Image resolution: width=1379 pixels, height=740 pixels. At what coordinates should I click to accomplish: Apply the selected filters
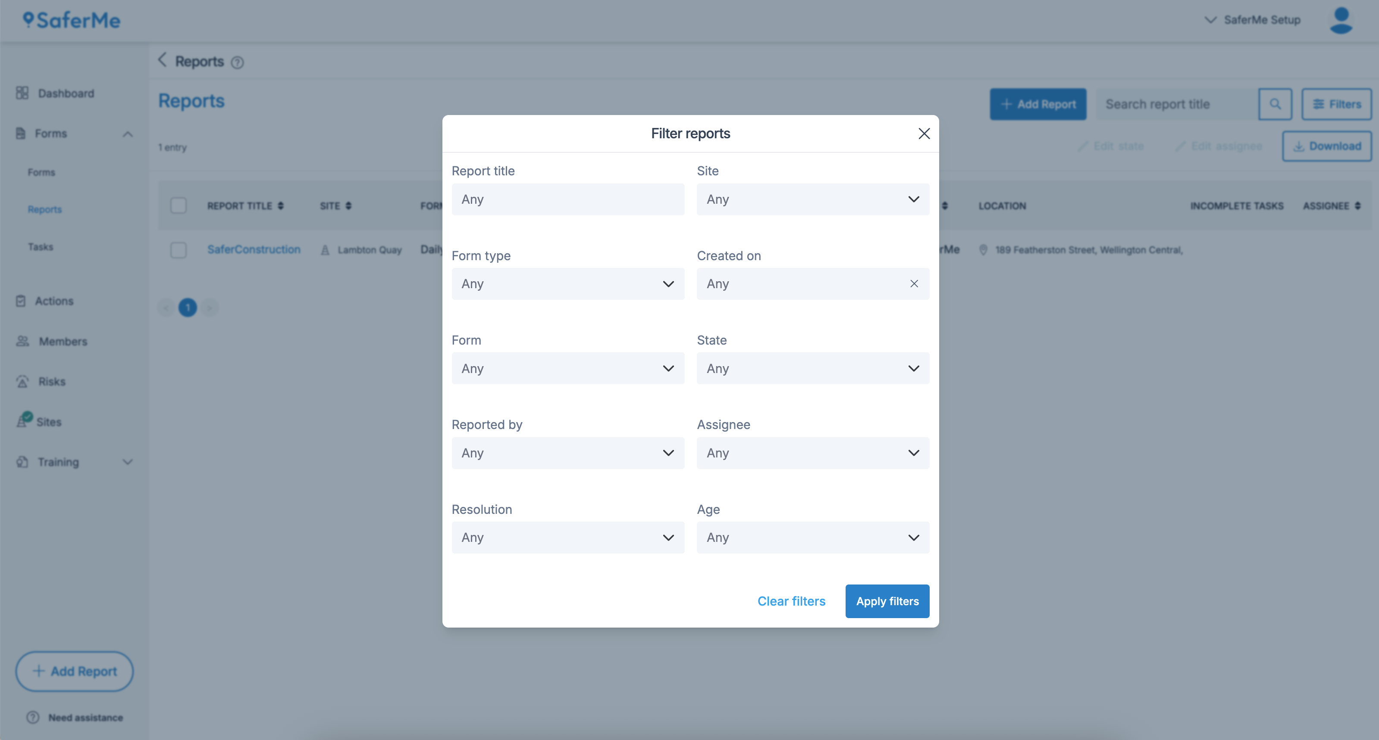pos(887,601)
